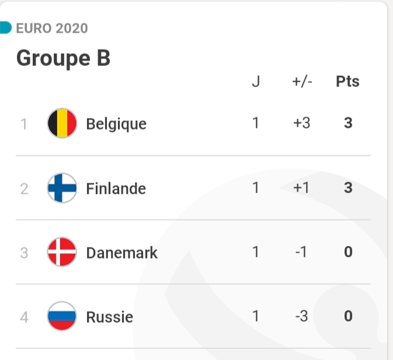Click Danemark's -1 goal difference

point(302,253)
